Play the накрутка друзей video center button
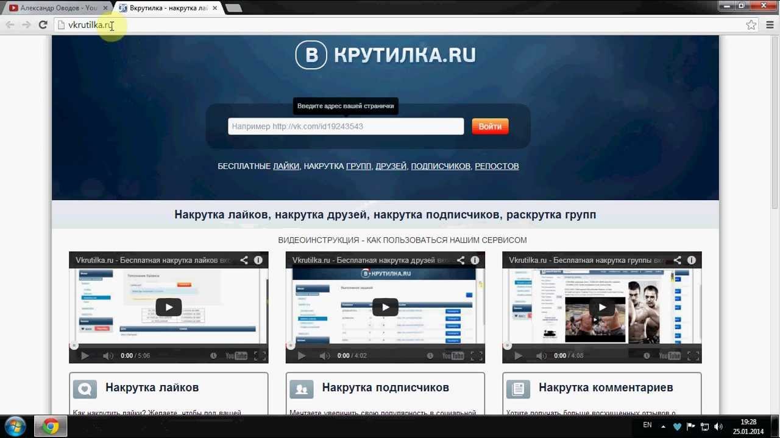 coord(385,307)
